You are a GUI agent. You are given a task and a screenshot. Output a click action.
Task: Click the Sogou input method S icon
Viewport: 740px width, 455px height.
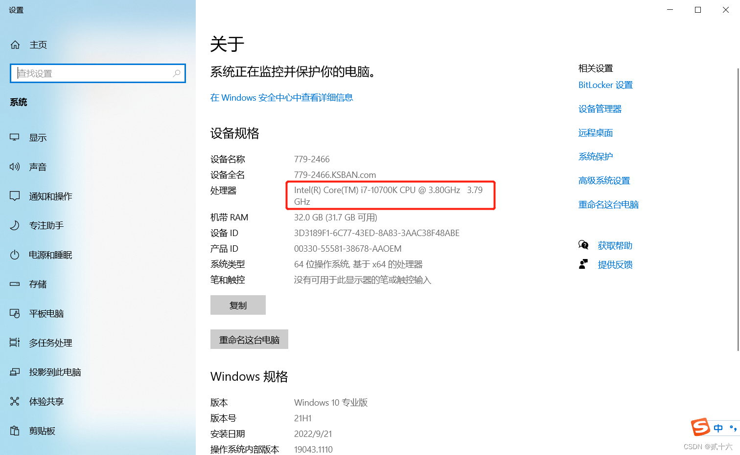coord(700,427)
